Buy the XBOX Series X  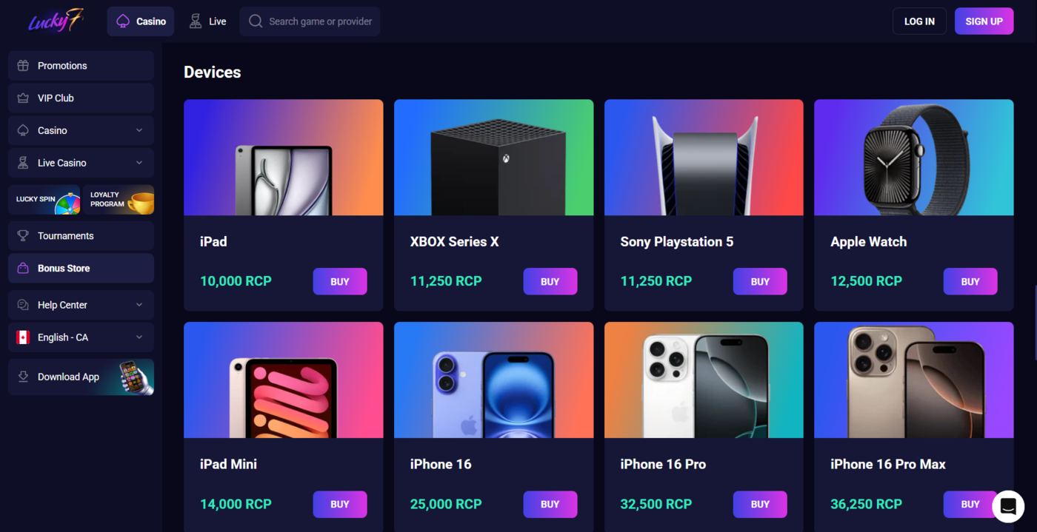tap(550, 281)
